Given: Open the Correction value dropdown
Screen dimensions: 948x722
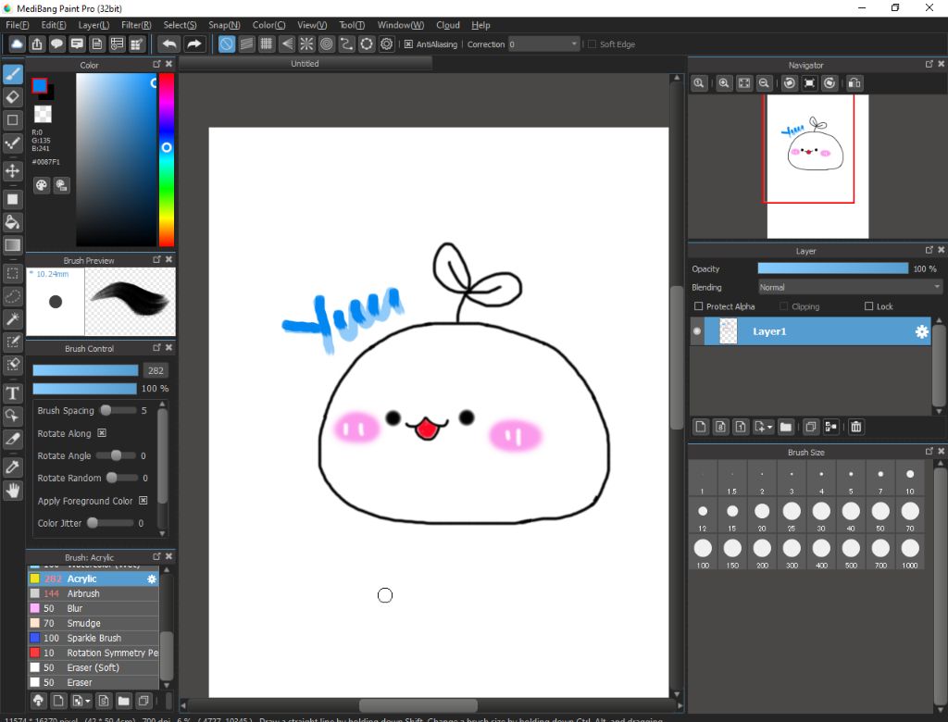Looking at the screenshot, I should [574, 44].
